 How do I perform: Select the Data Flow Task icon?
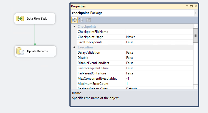pos(20,19)
